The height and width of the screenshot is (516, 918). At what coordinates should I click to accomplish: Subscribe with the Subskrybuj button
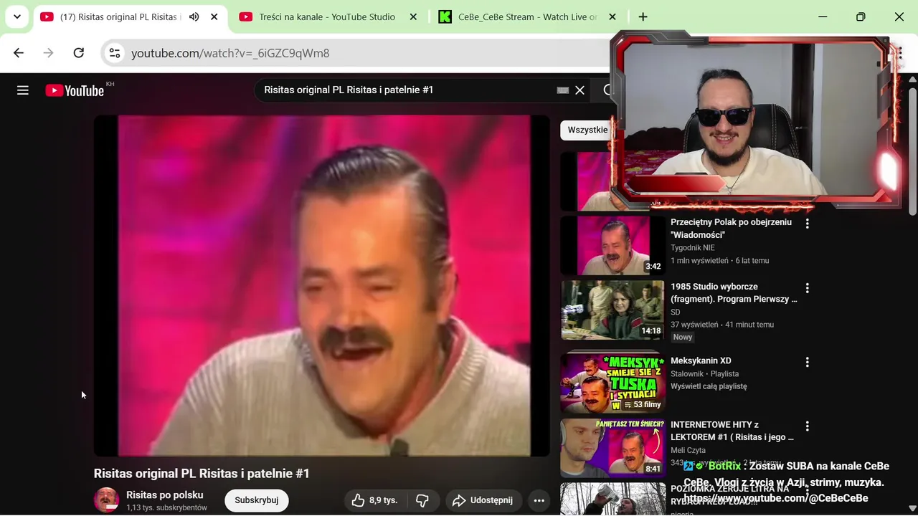(x=257, y=500)
